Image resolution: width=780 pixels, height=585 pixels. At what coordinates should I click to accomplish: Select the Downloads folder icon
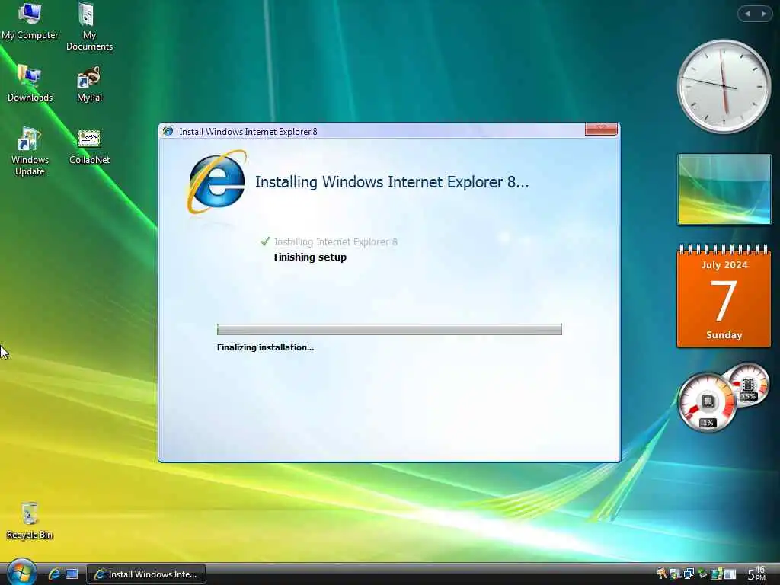click(x=30, y=83)
